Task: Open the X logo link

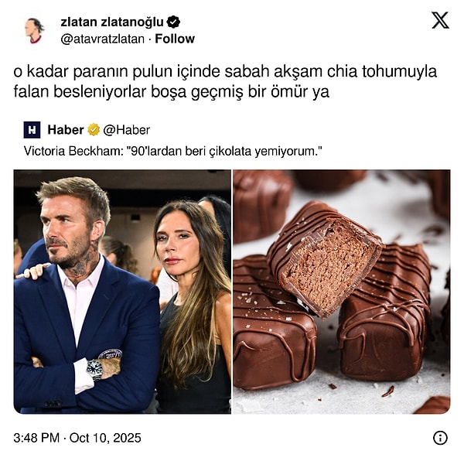Action: point(440,20)
